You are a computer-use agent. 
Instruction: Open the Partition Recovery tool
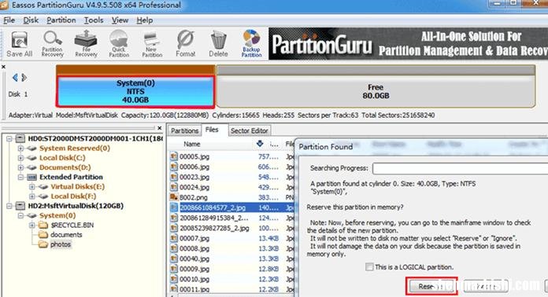53,44
